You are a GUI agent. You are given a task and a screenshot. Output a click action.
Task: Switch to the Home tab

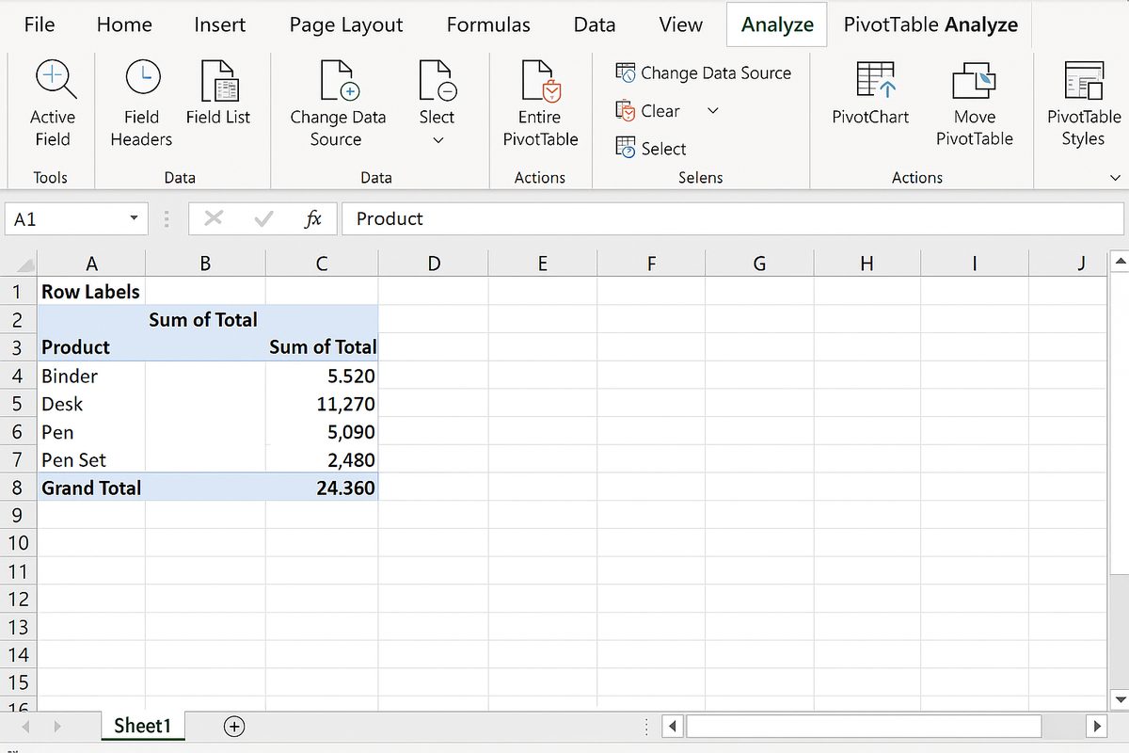pos(124,24)
